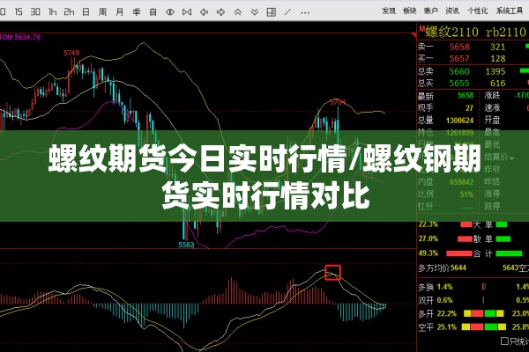Click the expand-chart horizontal zoom icon
This screenshot has width=529, height=352.
pyautogui.click(x=170, y=12)
